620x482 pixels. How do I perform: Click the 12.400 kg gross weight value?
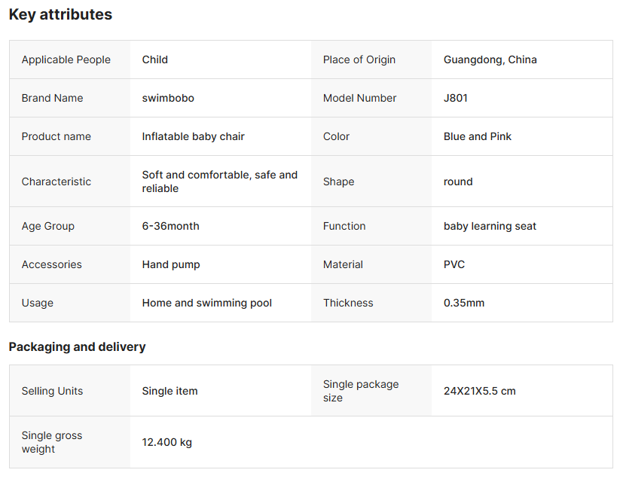[166, 442]
